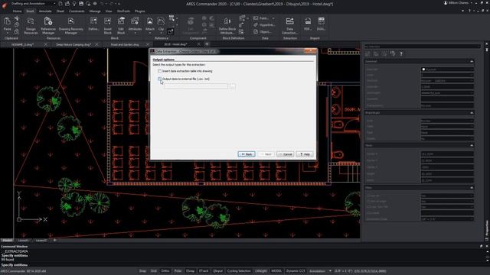The height and width of the screenshot is (275, 490).
Task: Switch to the Manage ribbon tab
Action: [95, 11]
